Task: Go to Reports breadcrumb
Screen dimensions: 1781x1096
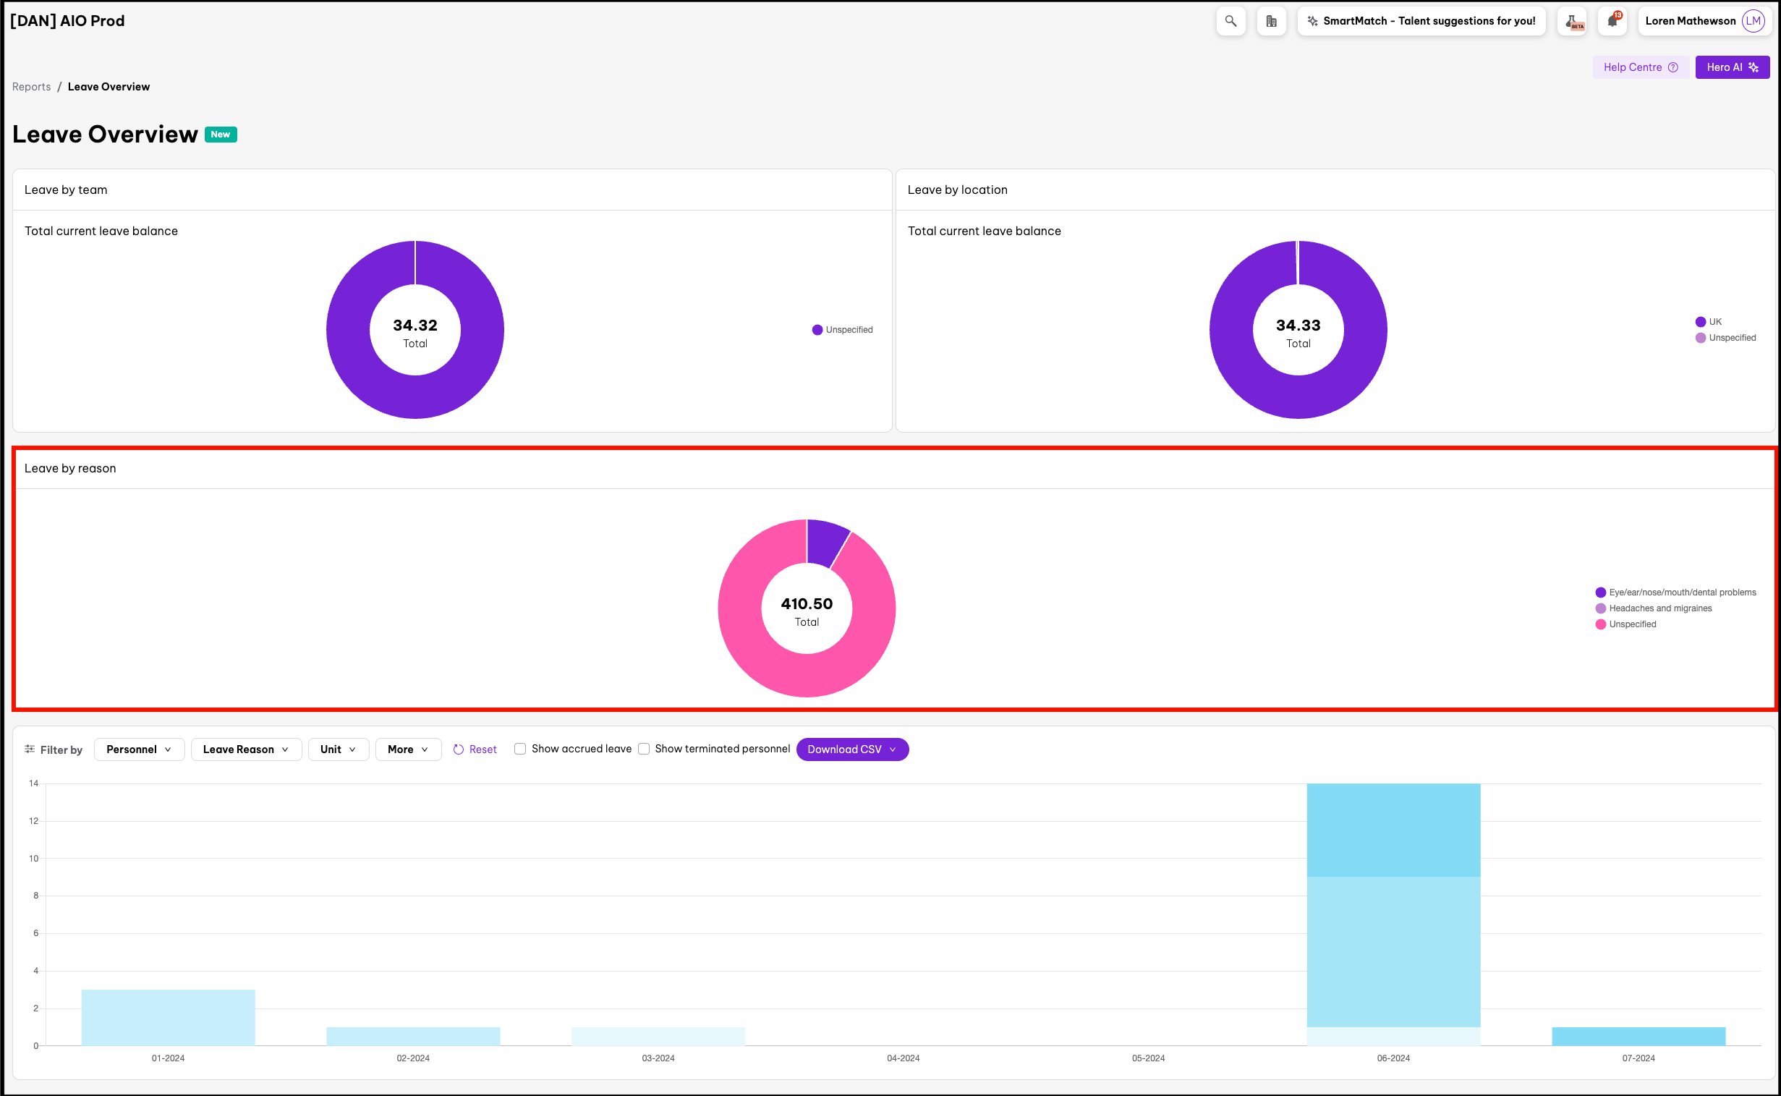Action: [x=31, y=86]
